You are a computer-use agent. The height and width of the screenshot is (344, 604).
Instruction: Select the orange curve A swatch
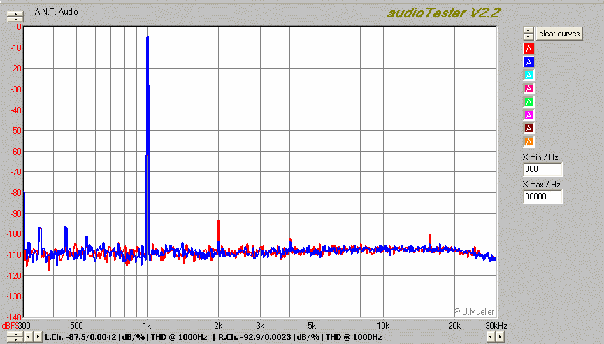pyautogui.click(x=528, y=141)
